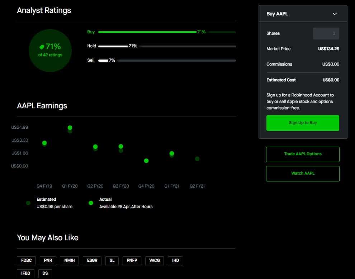This screenshot has width=355, height=279.
Task: Click the You May Also Like heading
Action: click(48, 237)
